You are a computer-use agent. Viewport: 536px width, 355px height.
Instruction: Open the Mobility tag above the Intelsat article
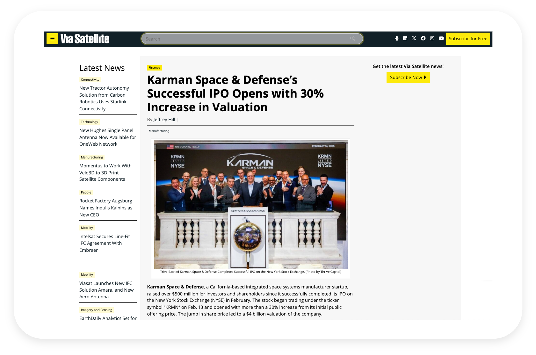click(x=87, y=228)
